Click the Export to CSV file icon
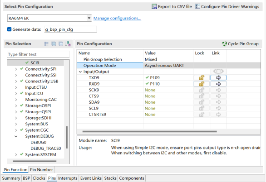 point(154,7)
